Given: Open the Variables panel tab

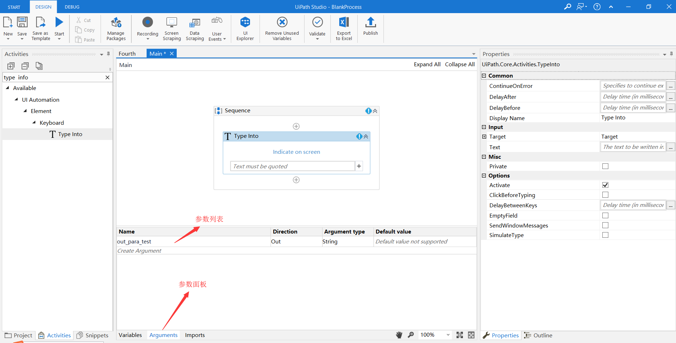Looking at the screenshot, I should (x=130, y=335).
